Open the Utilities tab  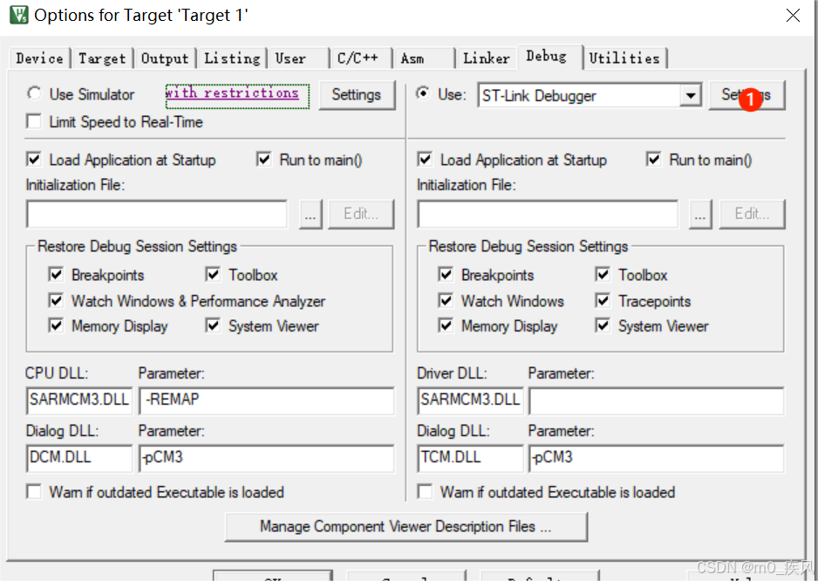(x=624, y=58)
